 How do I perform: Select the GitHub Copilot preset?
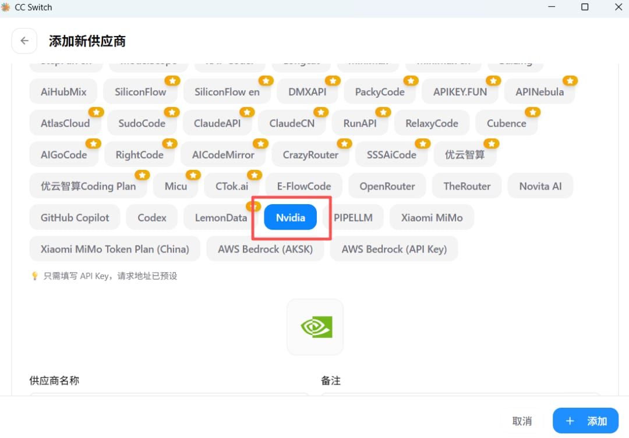(75, 217)
